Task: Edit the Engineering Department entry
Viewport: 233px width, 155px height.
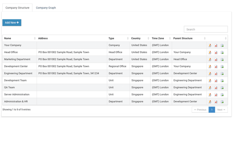Action: [x=210, y=74]
